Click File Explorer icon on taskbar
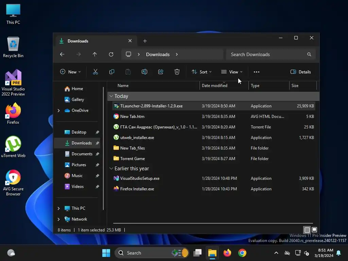Screen dimensions: 348x261 pos(212,253)
